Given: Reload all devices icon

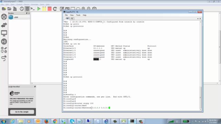Looking at the screenshot, I should (55, 9).
